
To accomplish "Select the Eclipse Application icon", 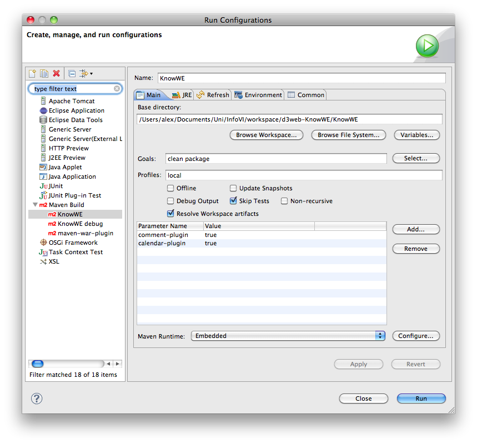I will [x=43, y=110].
